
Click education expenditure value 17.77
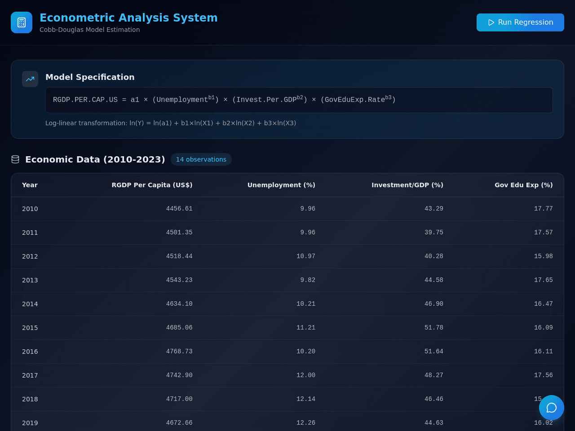pos(544,209)
